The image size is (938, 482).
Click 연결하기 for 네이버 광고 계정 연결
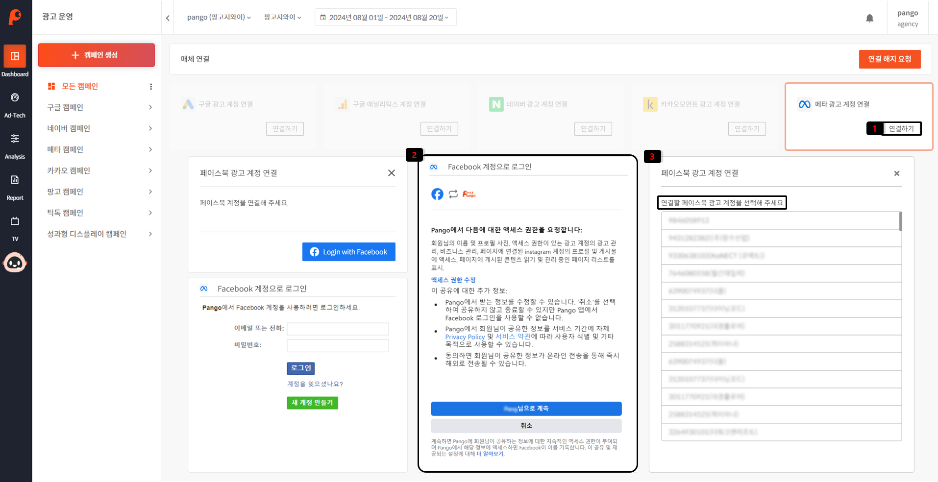pyautogui.click(x=593, y=129)
